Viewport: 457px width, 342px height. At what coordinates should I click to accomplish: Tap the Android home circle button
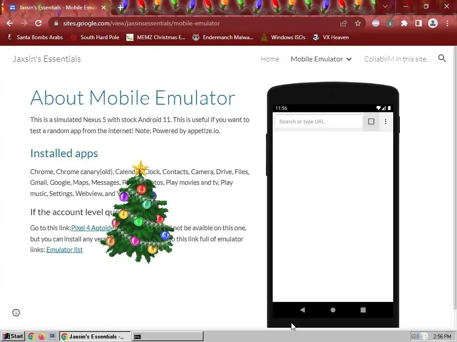coord(333,310)
